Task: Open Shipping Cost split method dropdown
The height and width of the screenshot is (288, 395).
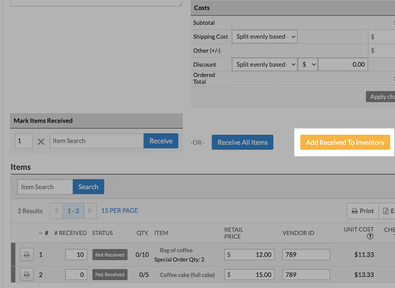Action: coord(264,37)
